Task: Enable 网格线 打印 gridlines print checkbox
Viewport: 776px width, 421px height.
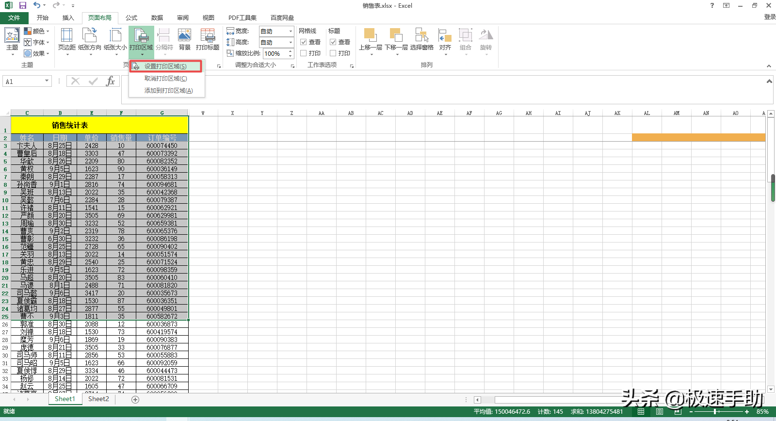Action: [x=304, y=53]
